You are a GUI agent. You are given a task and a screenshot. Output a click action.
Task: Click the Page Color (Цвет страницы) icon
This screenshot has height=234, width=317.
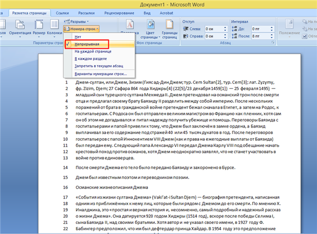[x=150, y=25]
